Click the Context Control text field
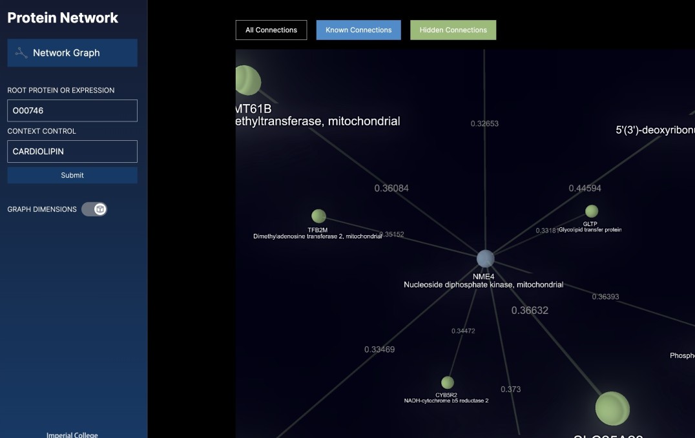This screenshot has width=695, height=438. tap(72, 151)
